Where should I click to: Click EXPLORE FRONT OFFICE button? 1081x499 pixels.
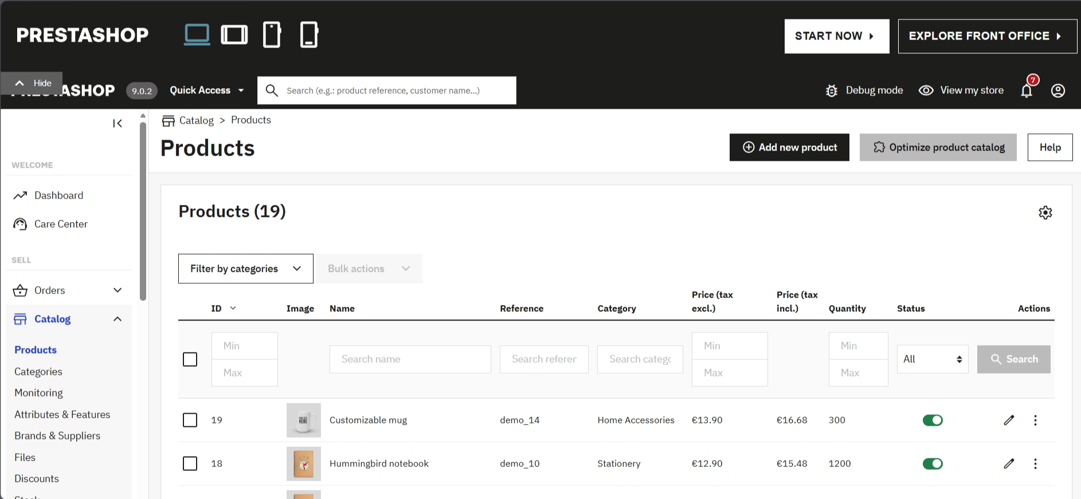[988, 36]
